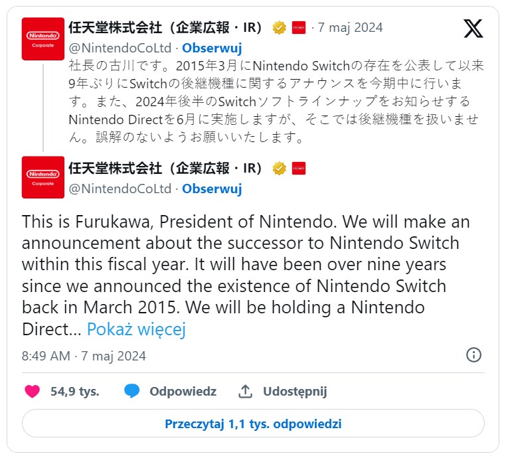The height and width of the screenshot is (464, 506).
Task: Click the Odpowiedz reply label
Action: point(183,391)
